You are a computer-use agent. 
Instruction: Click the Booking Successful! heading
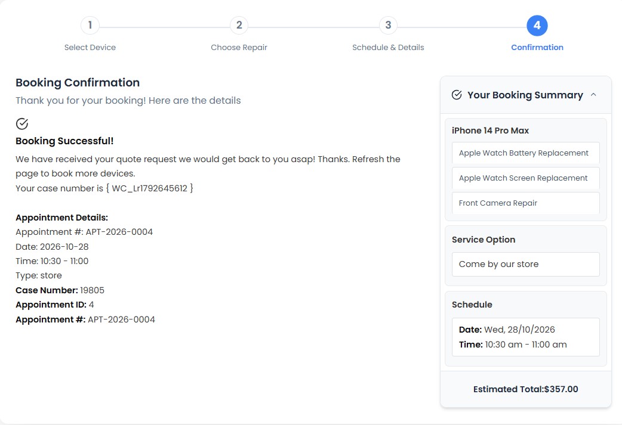coord(64,141)
